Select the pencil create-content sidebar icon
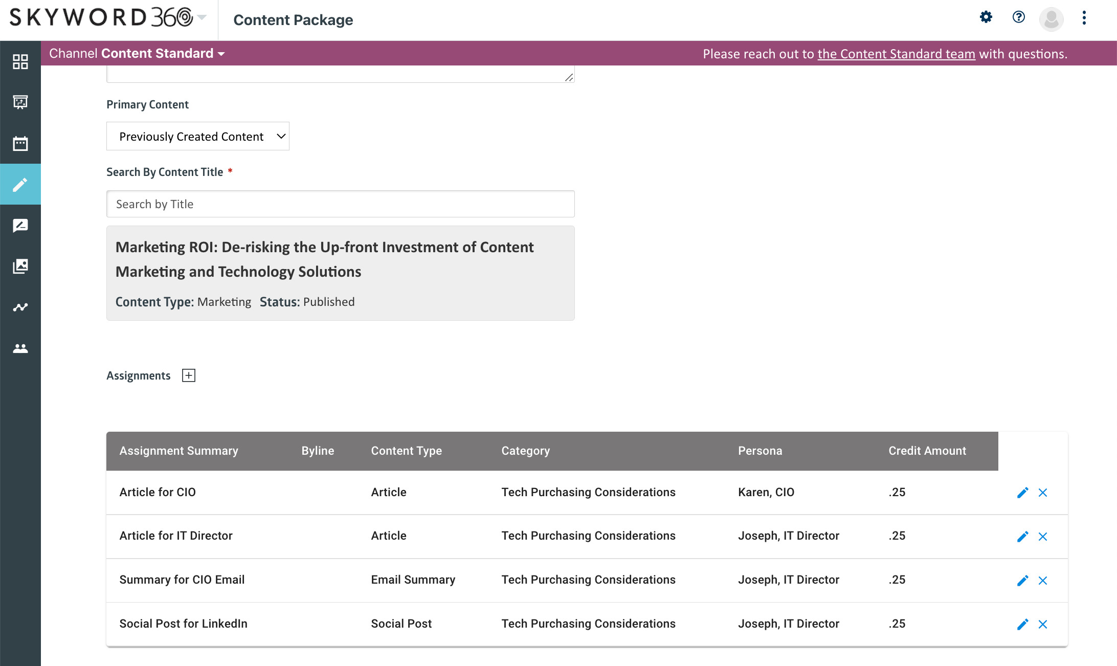Image resolution: width=1117 pixels, height=666 pixels. coord(20,184)
